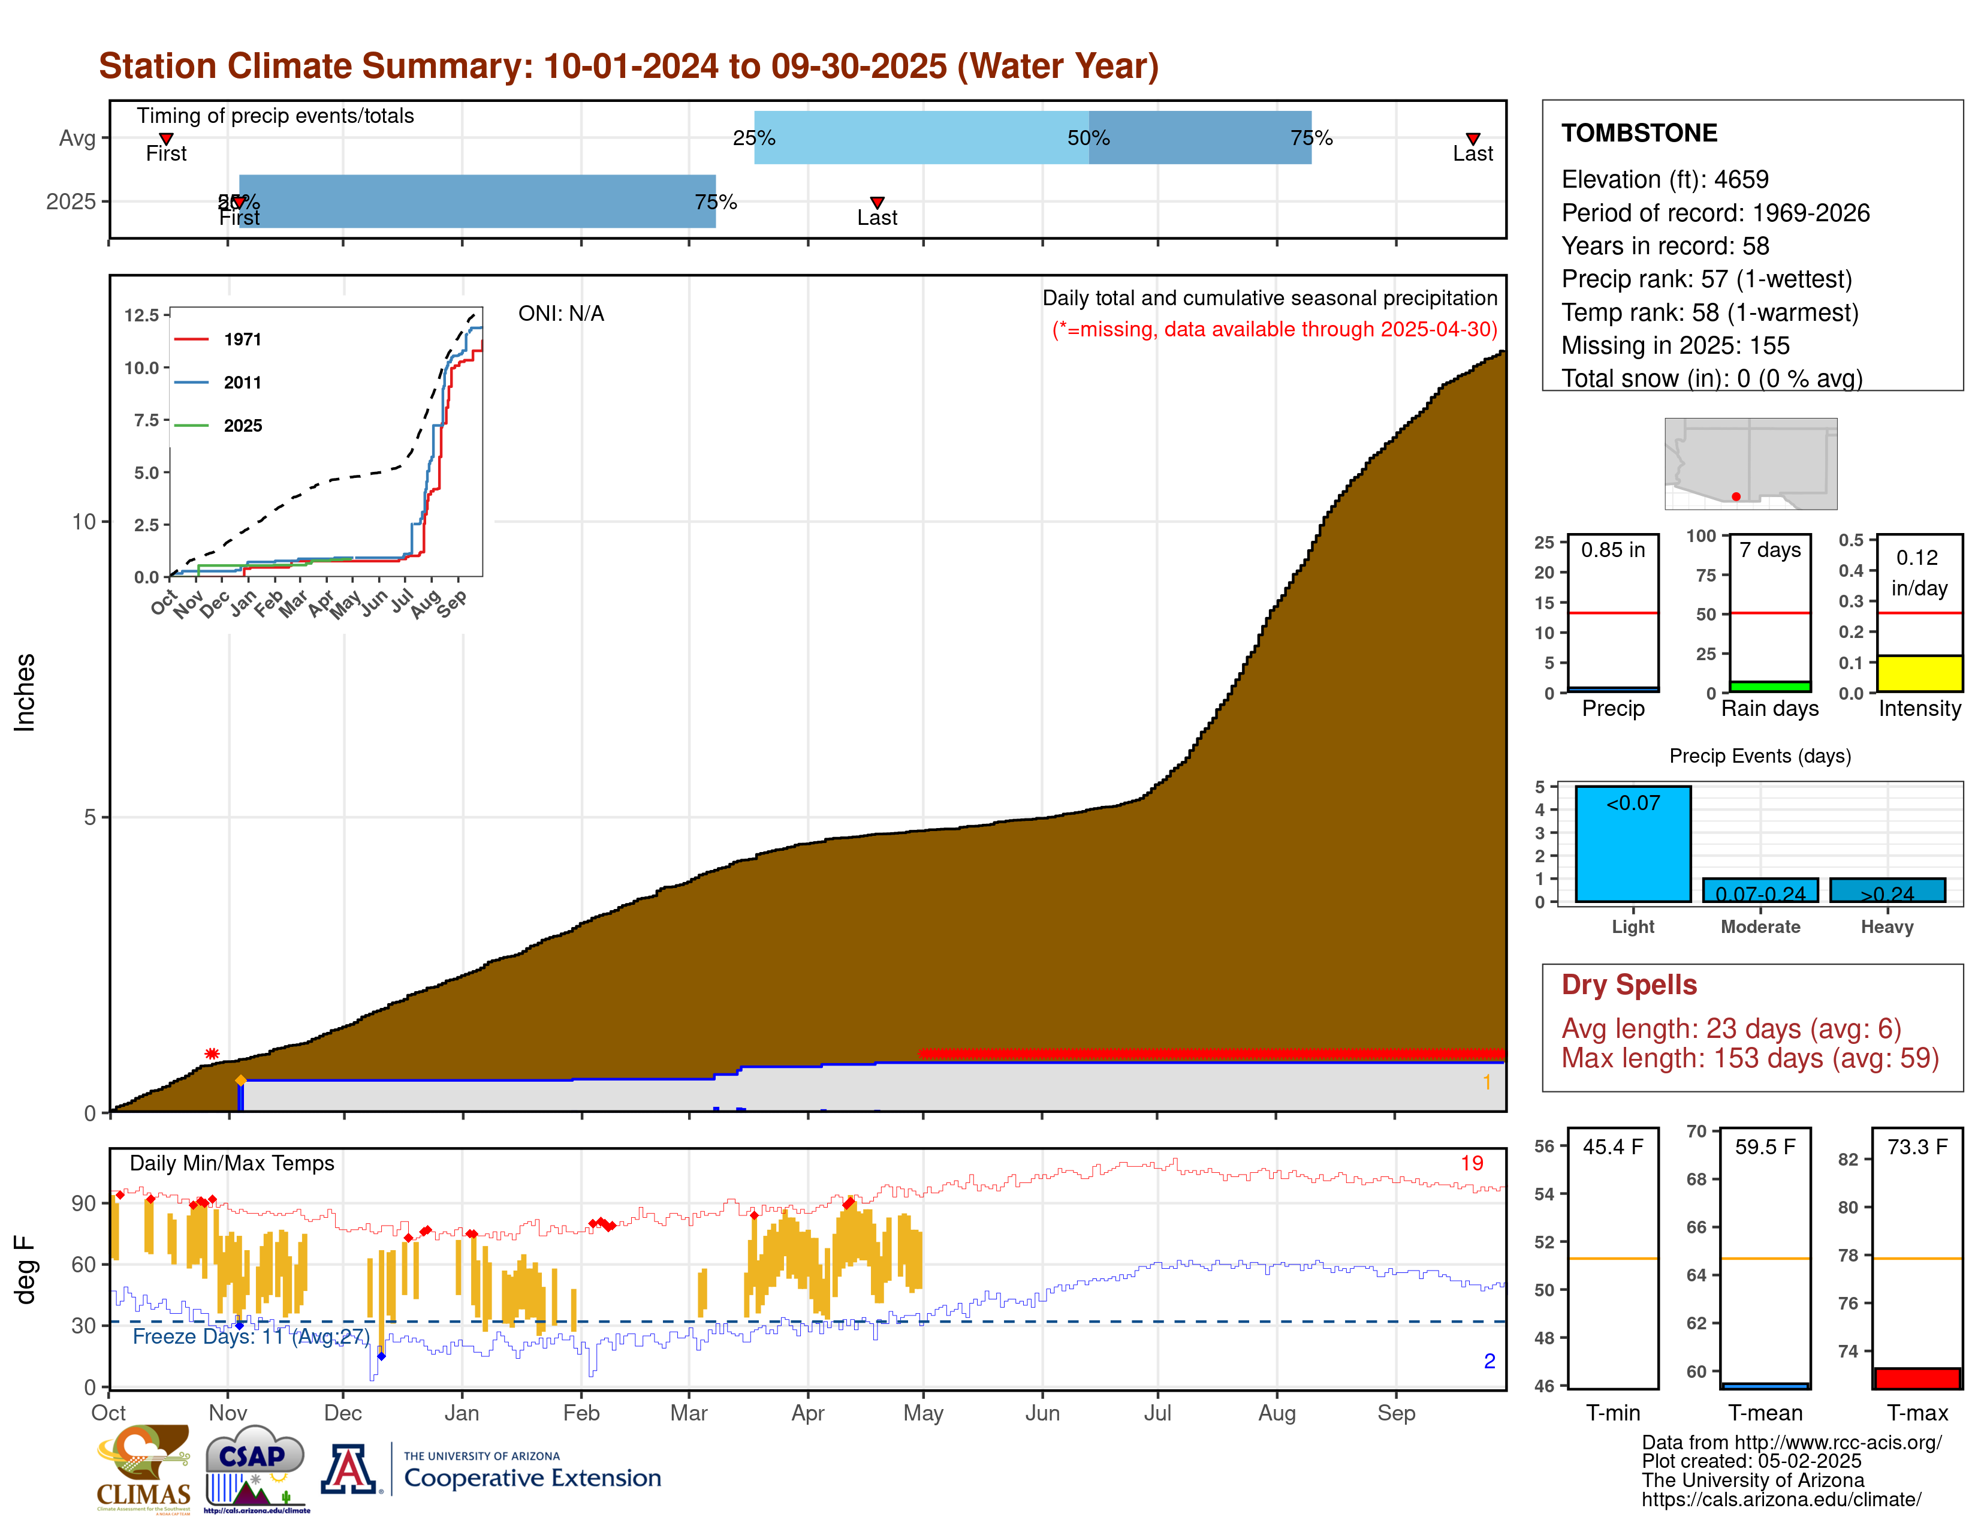Click the 'Daily Min/Max Temps' label

point(232,1163)
